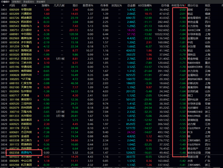Image resolution: width=223 pixels, height=168 pixels.
Task: Sort by the 地区 column header
Action: [208, 5]
